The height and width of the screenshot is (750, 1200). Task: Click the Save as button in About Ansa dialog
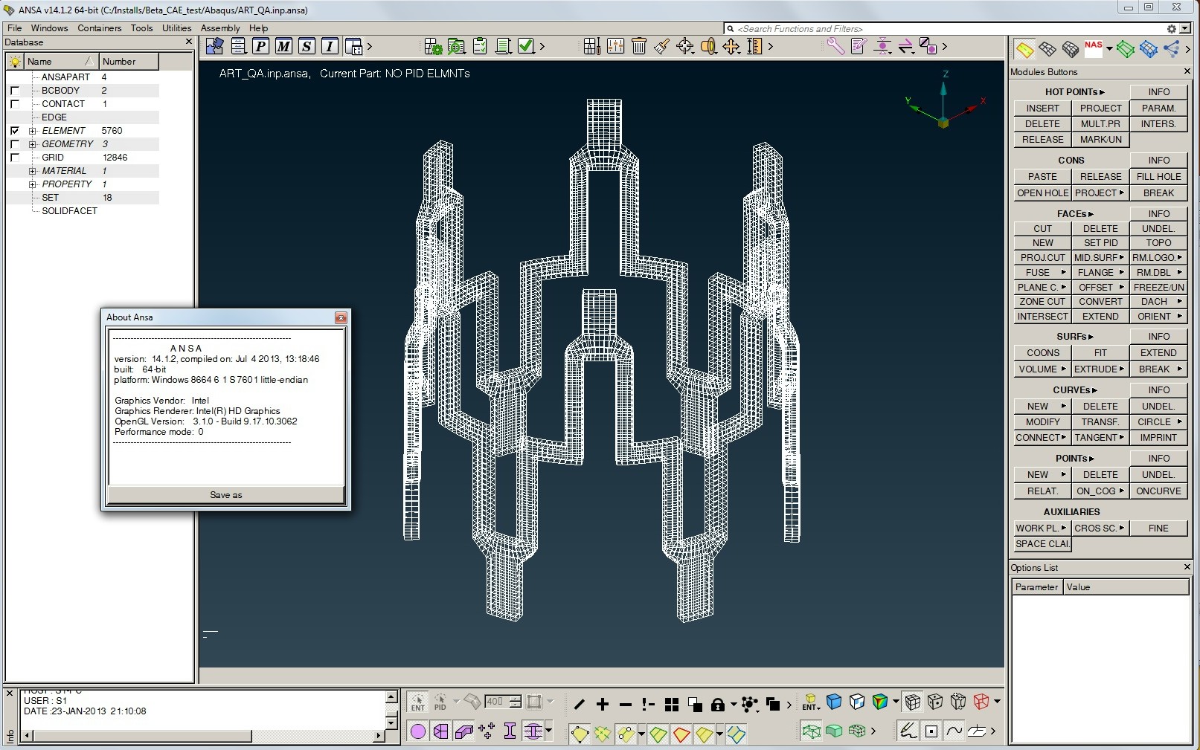[225, 494]
